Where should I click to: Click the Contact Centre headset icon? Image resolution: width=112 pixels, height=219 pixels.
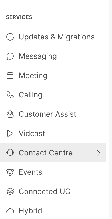10,153
